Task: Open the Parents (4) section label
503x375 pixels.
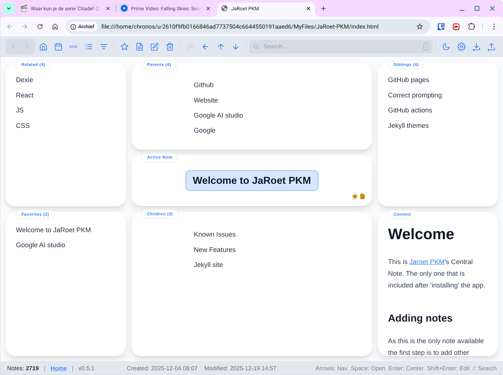Action: pyautogui.click(x=159, y=64)
